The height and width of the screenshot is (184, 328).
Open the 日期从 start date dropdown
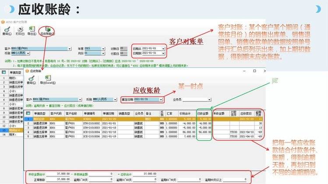tap(164, 48)
